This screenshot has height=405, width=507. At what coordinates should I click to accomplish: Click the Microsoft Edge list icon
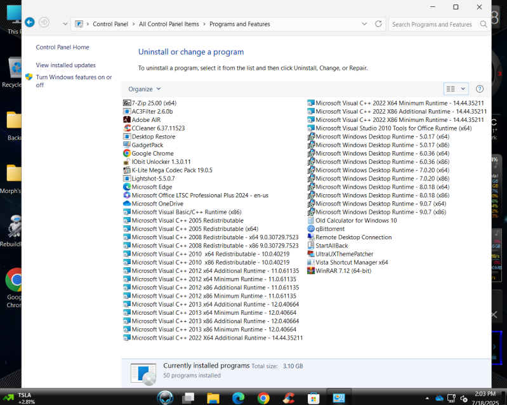click(x=127, y=187)
